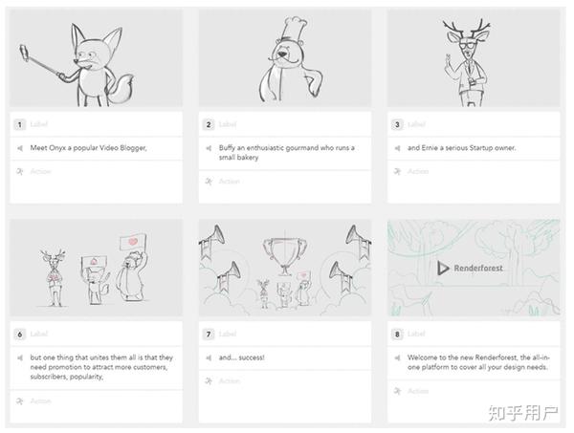Open the Renderforest logo storyboard frame

(474, 268)
